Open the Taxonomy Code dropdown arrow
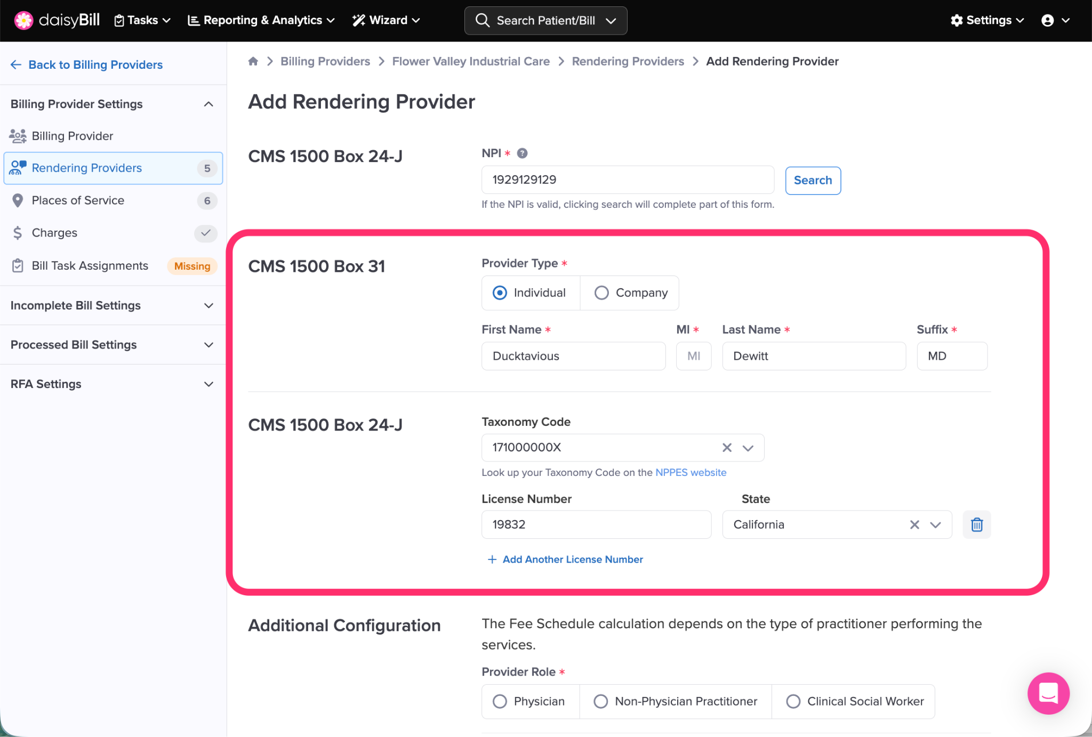The height and width of the screenshot is (737, 1092). point(748,448)
